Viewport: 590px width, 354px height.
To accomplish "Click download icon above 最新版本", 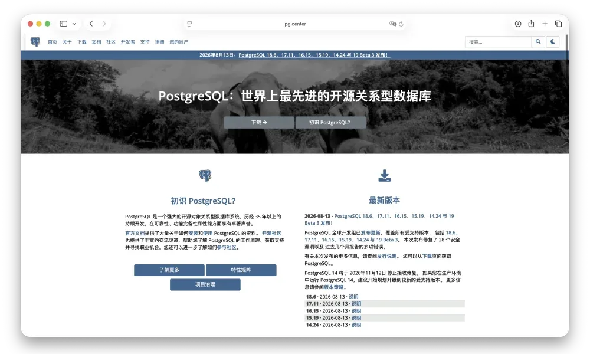I will pos(384,176).
